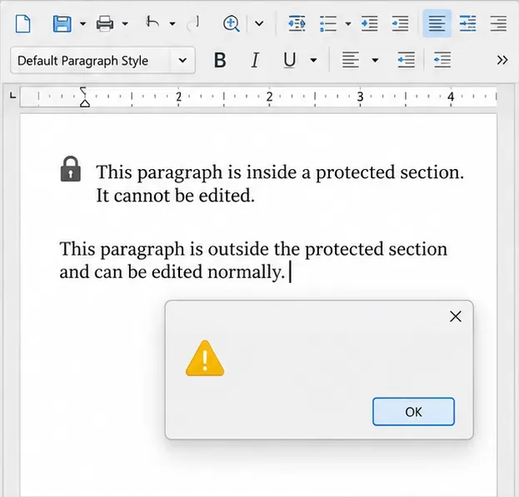Click the icon with blue left-right arrows over lines
This screenshot has width=519, height=497.
point(297,23)
